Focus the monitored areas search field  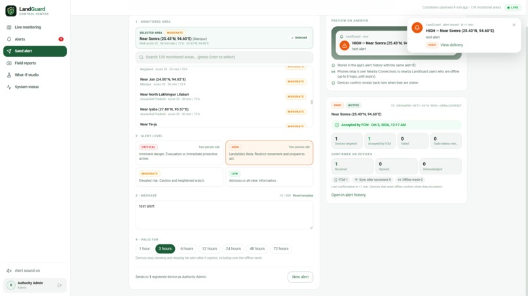pyautogui.click(x=224, y=57)
